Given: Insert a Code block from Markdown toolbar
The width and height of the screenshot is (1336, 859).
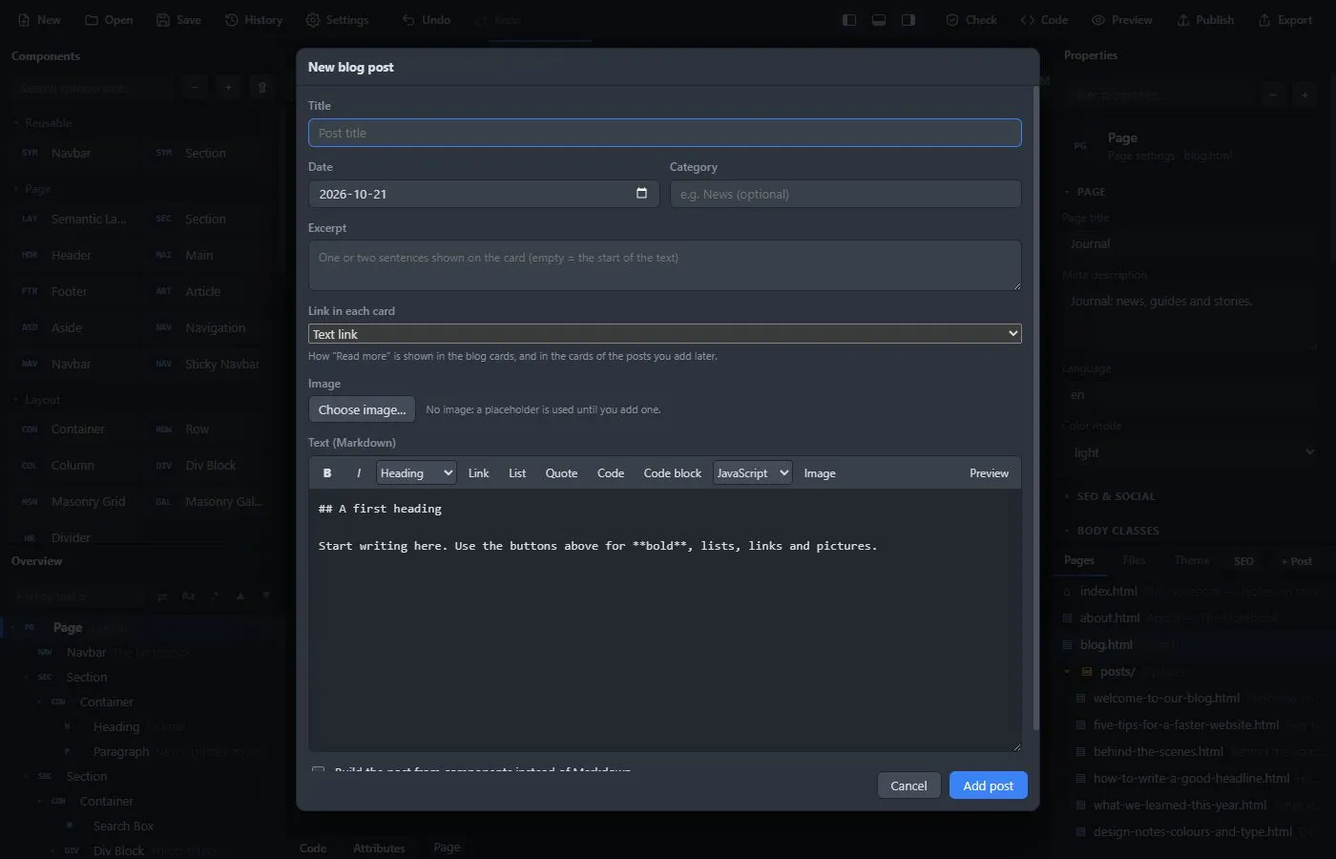Looking at the screenshot, I should pyautogui.click(x=673, y=473).
